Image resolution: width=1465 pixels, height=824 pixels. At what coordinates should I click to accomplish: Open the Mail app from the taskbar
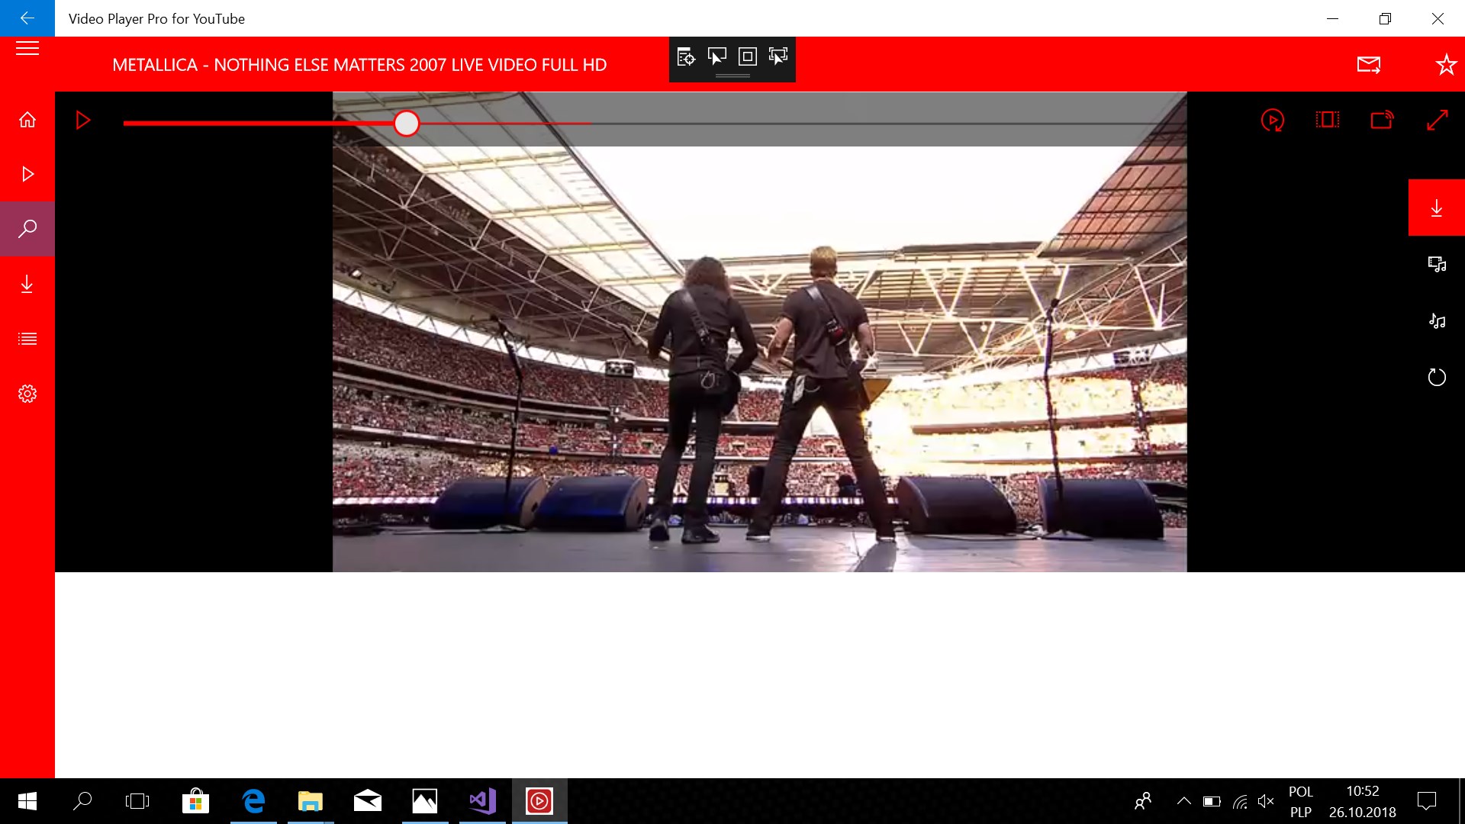368,801
